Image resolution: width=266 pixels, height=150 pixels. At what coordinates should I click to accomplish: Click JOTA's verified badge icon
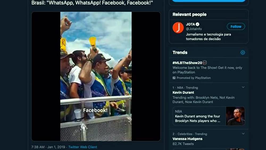click(197, 24)
